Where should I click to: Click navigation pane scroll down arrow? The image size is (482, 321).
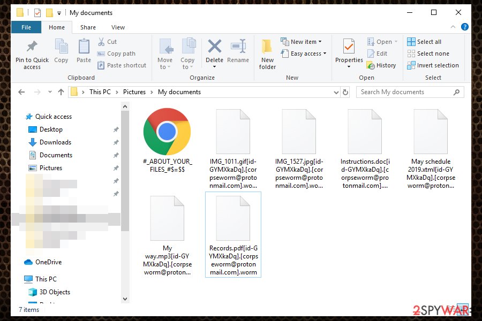tap(125, 299)
